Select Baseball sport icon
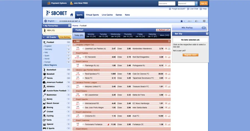250x131 pixels. click(x=44, y=74)
